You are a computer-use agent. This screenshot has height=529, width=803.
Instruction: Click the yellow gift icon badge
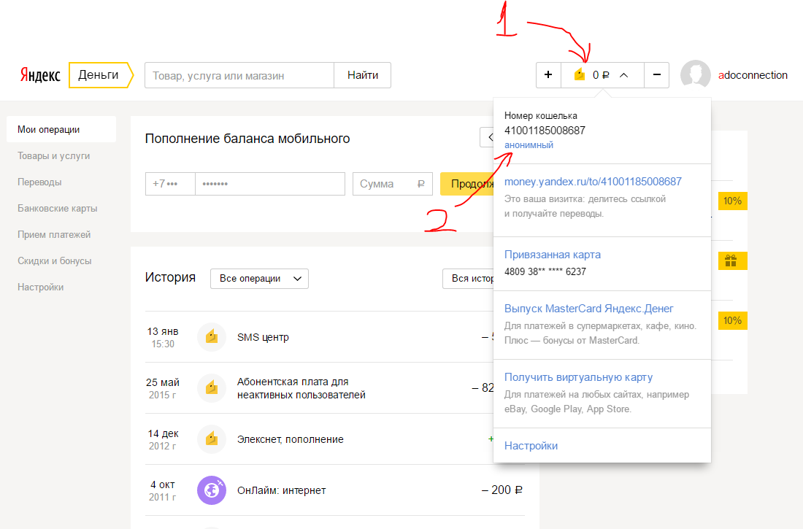click(x=732, y=260)
